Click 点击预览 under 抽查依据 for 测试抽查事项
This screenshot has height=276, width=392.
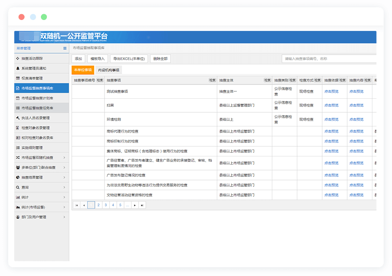(331, 91)
